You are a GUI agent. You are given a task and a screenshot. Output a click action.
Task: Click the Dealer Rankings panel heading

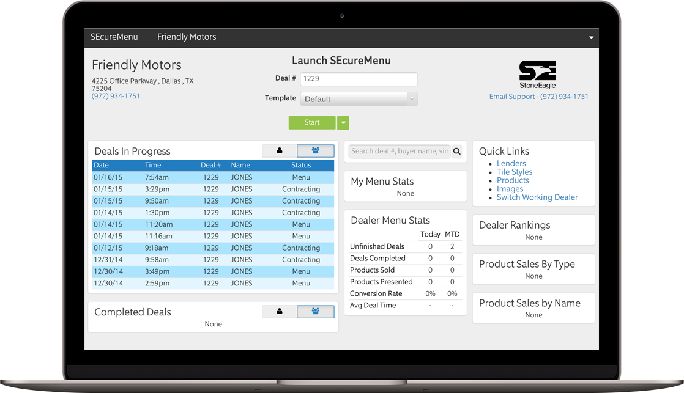[515, 226]
